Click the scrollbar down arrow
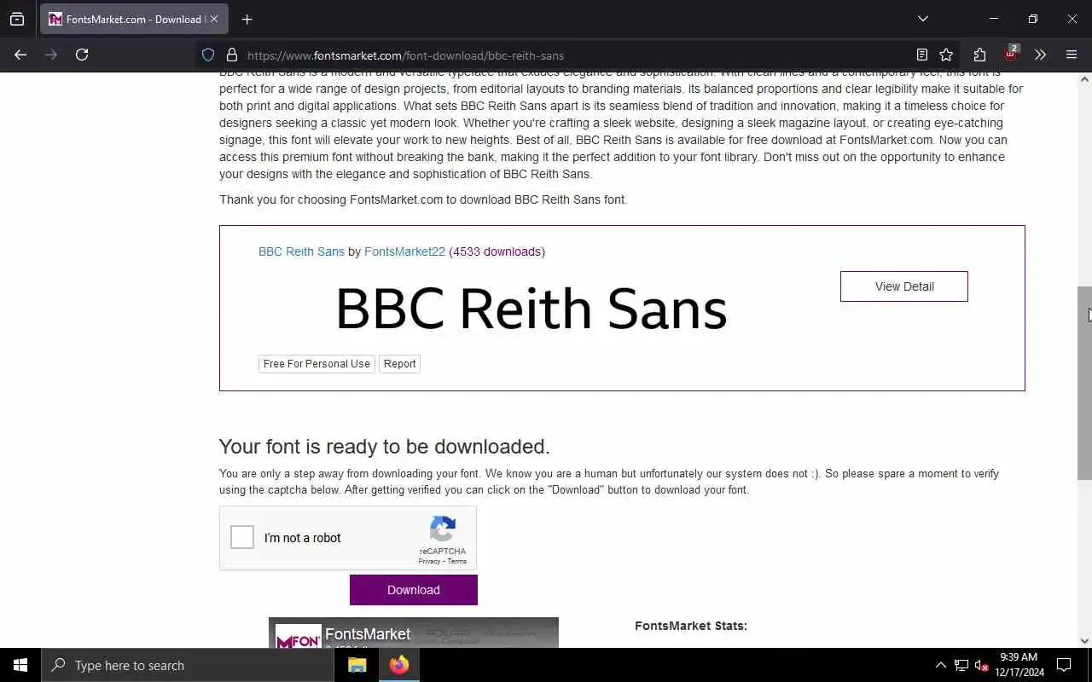This screenshot has width=1092, height=682. click(1084, 641)
